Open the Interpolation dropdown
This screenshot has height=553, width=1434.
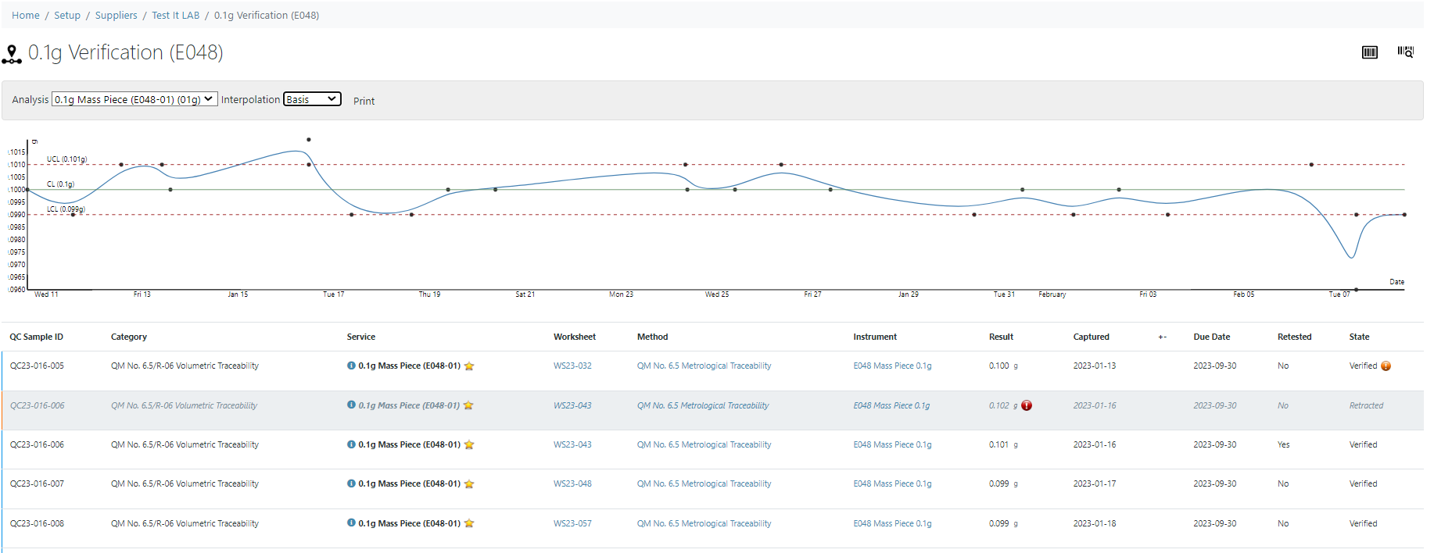(312, 99)
